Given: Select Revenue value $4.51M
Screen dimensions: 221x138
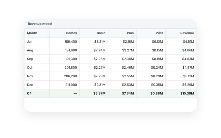Looking at the screenshot, I should pyautogui.click(x=189, y=42).
